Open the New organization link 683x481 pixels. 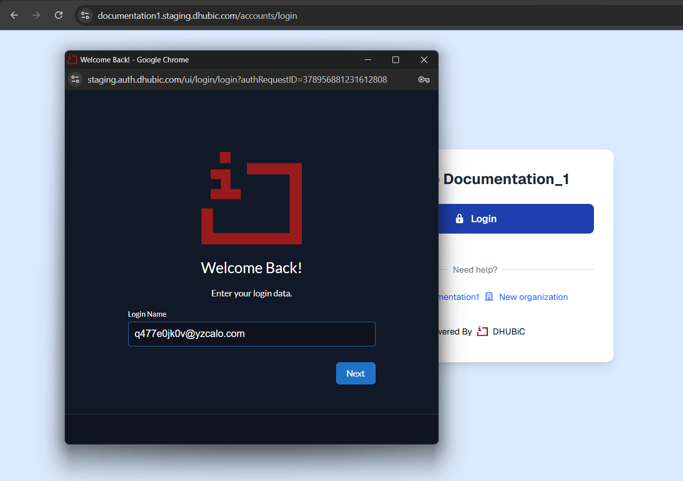click(x=534, y=297)
